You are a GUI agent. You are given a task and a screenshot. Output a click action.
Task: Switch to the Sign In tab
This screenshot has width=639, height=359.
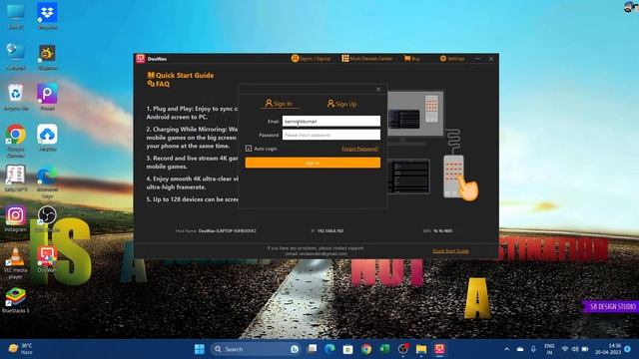pos(279,104)
